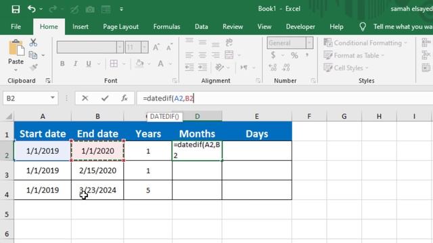Confirm formula with checkmark button

click(105, 98)
